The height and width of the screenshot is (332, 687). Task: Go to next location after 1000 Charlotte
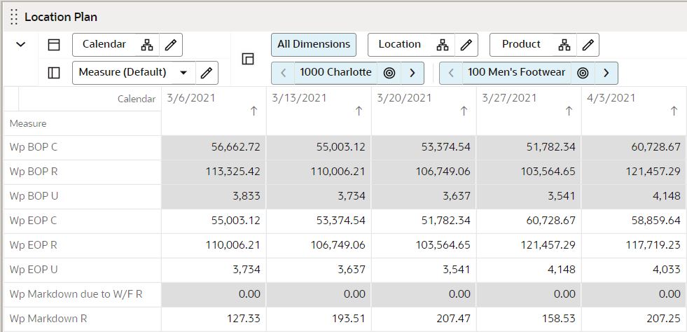click(x=412, y=73)
